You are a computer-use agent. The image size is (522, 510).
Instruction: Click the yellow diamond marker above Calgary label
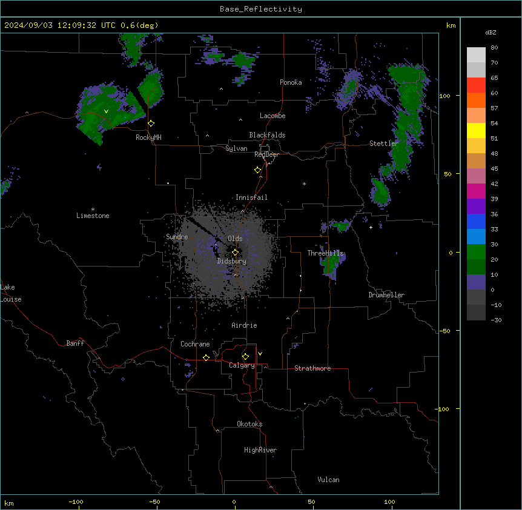245,357
